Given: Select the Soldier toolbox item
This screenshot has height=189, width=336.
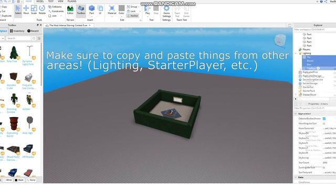Looking at the screenshot, I should 29,102.
